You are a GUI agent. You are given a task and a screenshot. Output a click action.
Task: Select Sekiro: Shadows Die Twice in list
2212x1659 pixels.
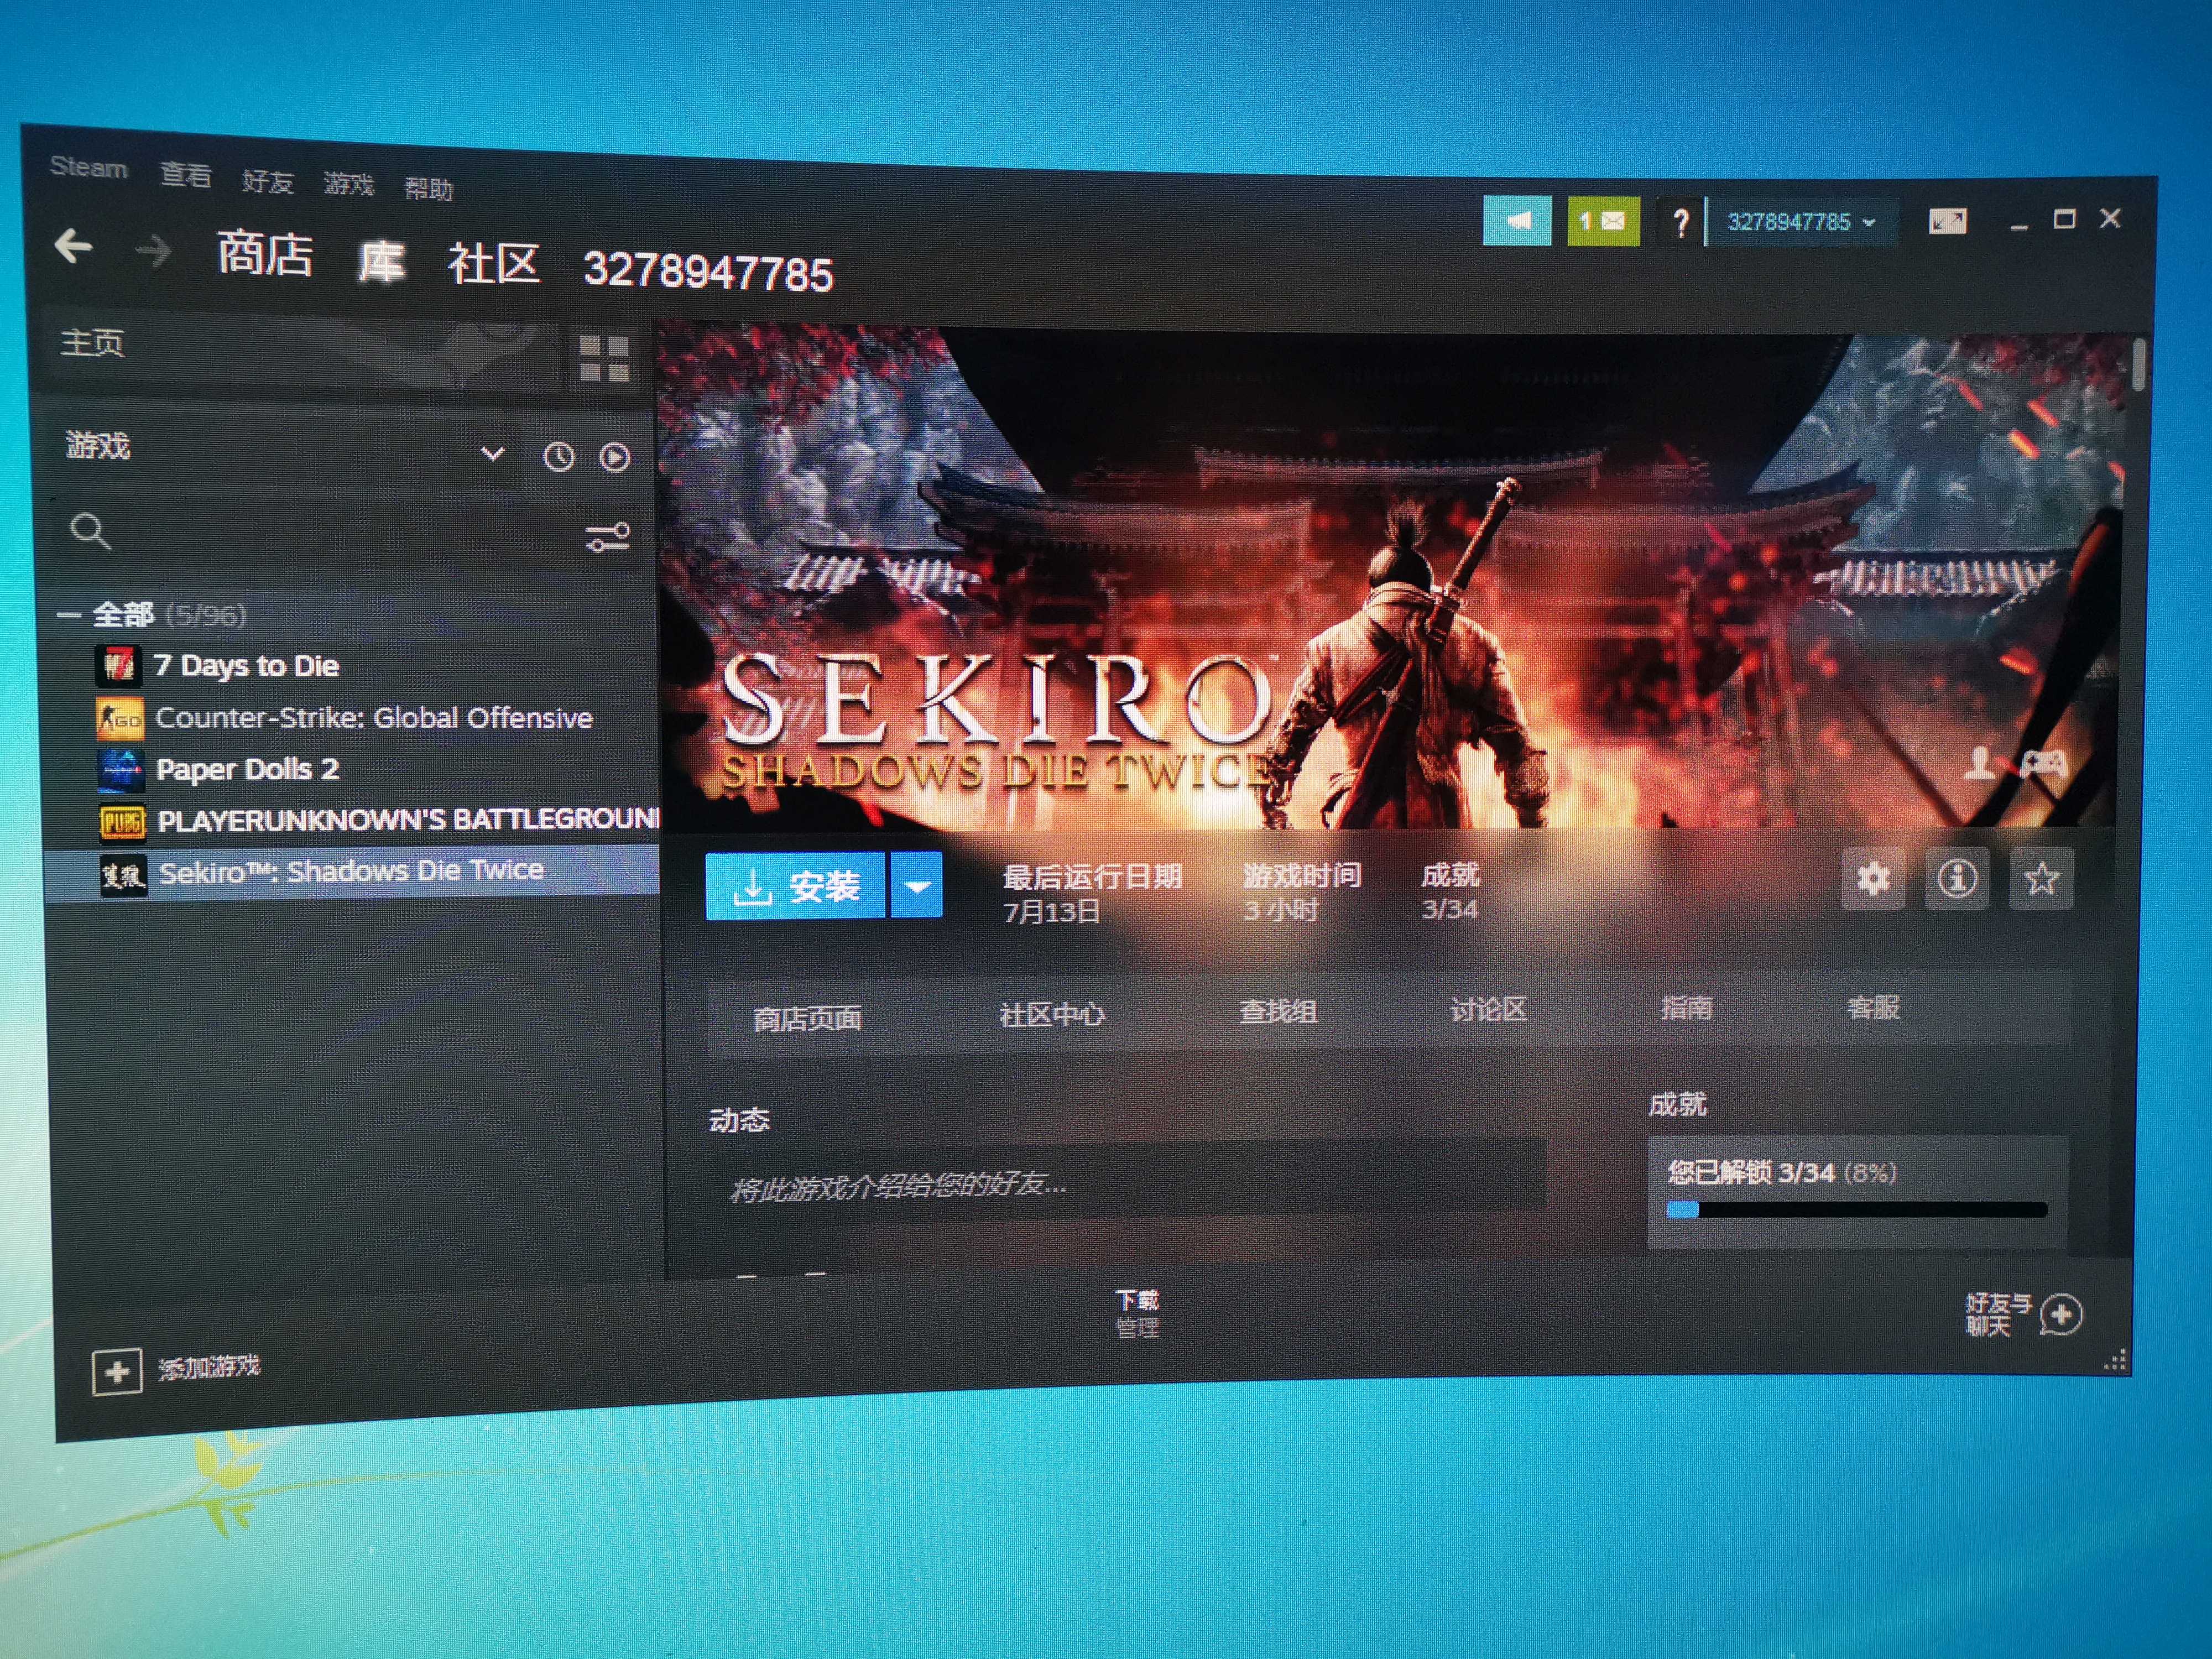[x=352, y=872]
